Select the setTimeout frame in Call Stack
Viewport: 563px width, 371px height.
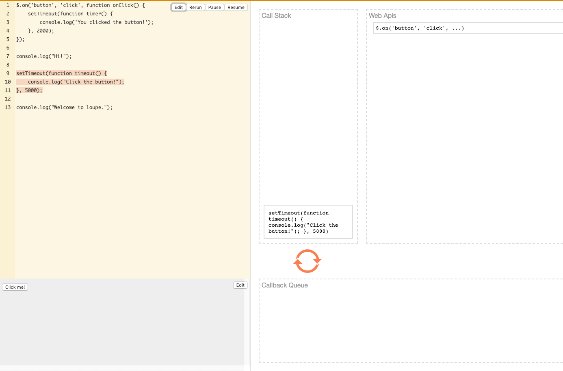pyautogui.click(x=308, y=222)
